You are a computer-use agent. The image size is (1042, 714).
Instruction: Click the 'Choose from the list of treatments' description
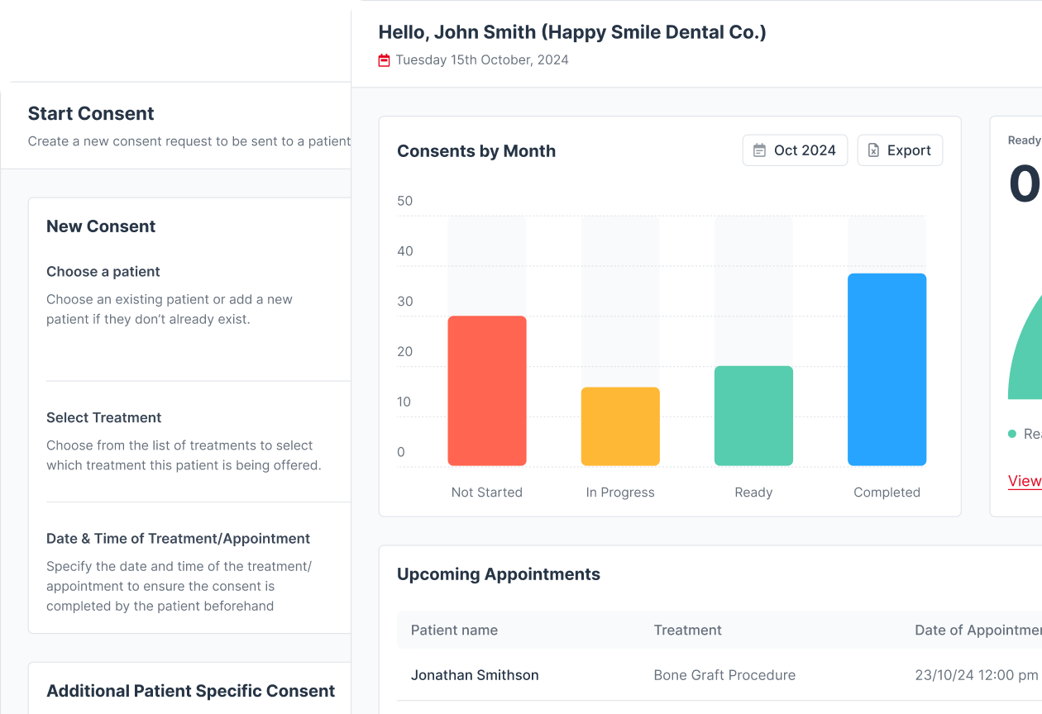point(184,455)
